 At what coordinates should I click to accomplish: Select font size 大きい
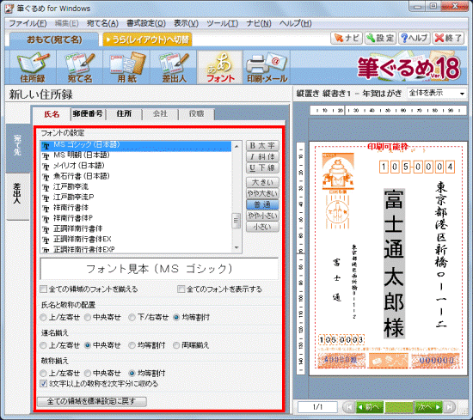(262, 183)
